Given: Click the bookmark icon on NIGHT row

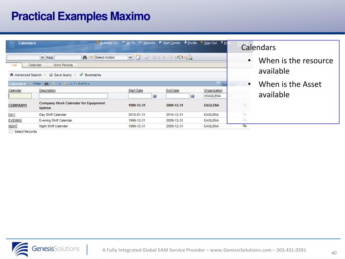Looking at the screenshot, I should 245,126.
